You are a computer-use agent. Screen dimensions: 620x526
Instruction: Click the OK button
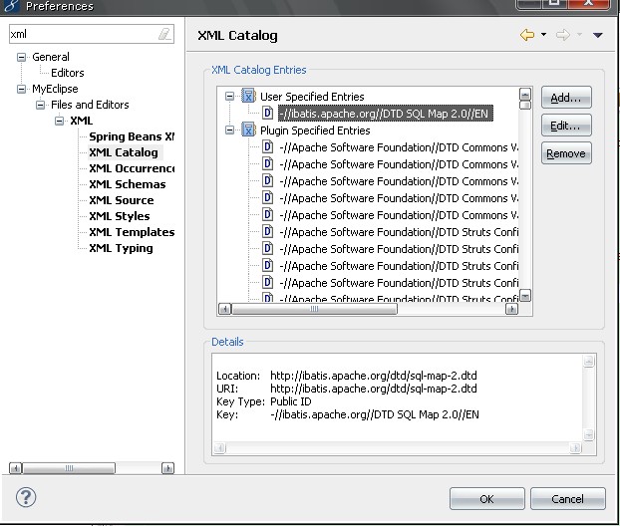(486, 499)
